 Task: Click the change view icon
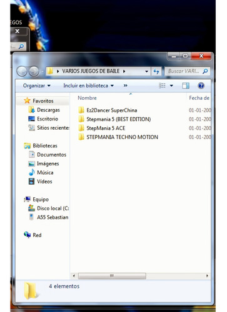click(x=162, y=85)
